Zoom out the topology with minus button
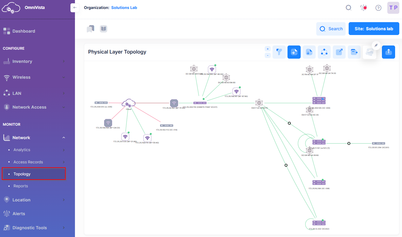This screenshot has height=237, width=402. click(x=268, y=55)
